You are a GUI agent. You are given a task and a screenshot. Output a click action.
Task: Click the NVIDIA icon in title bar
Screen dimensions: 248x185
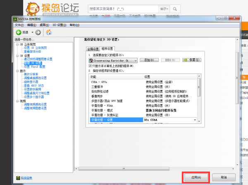(x=15, y=19)
